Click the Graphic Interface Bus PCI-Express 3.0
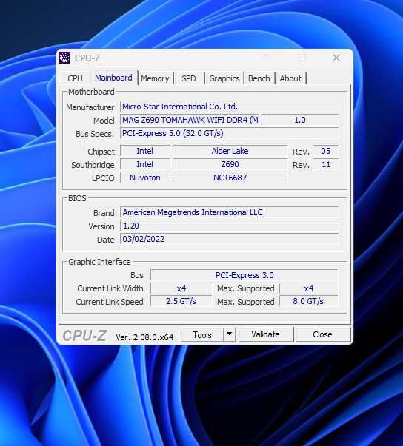The height and width of the screenshot is (446, 403). coord(244,275)
